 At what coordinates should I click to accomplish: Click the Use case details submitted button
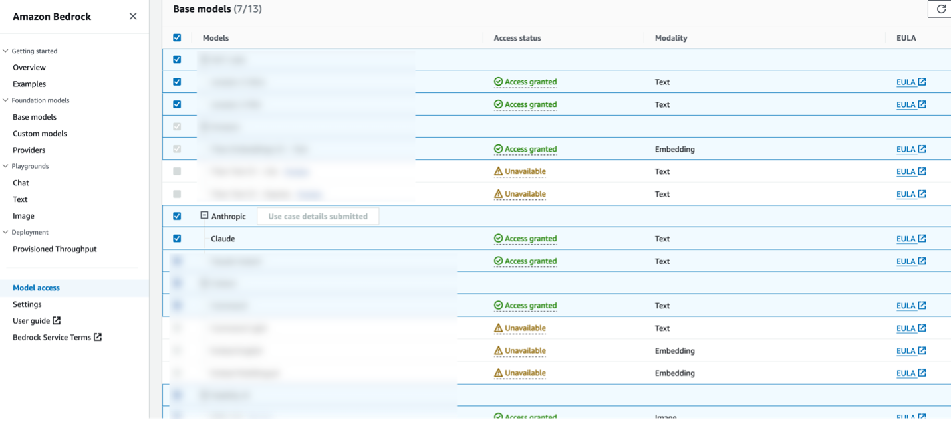318,216
